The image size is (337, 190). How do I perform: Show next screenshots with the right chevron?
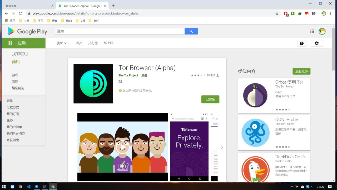pyautogui.click(x=222, y=147)
